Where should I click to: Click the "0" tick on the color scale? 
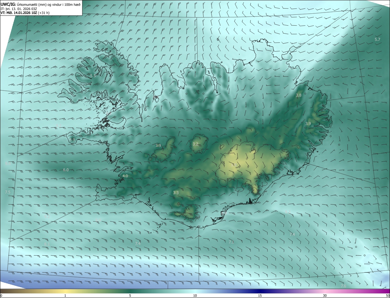(x=1, y=296)
